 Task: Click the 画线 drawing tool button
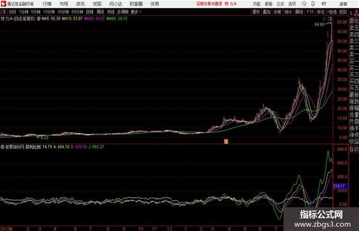299,12
